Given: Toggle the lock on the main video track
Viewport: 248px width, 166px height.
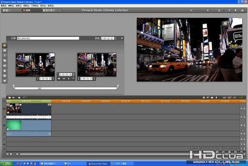Looking at the screenshot, I should (x=245, y=108).
